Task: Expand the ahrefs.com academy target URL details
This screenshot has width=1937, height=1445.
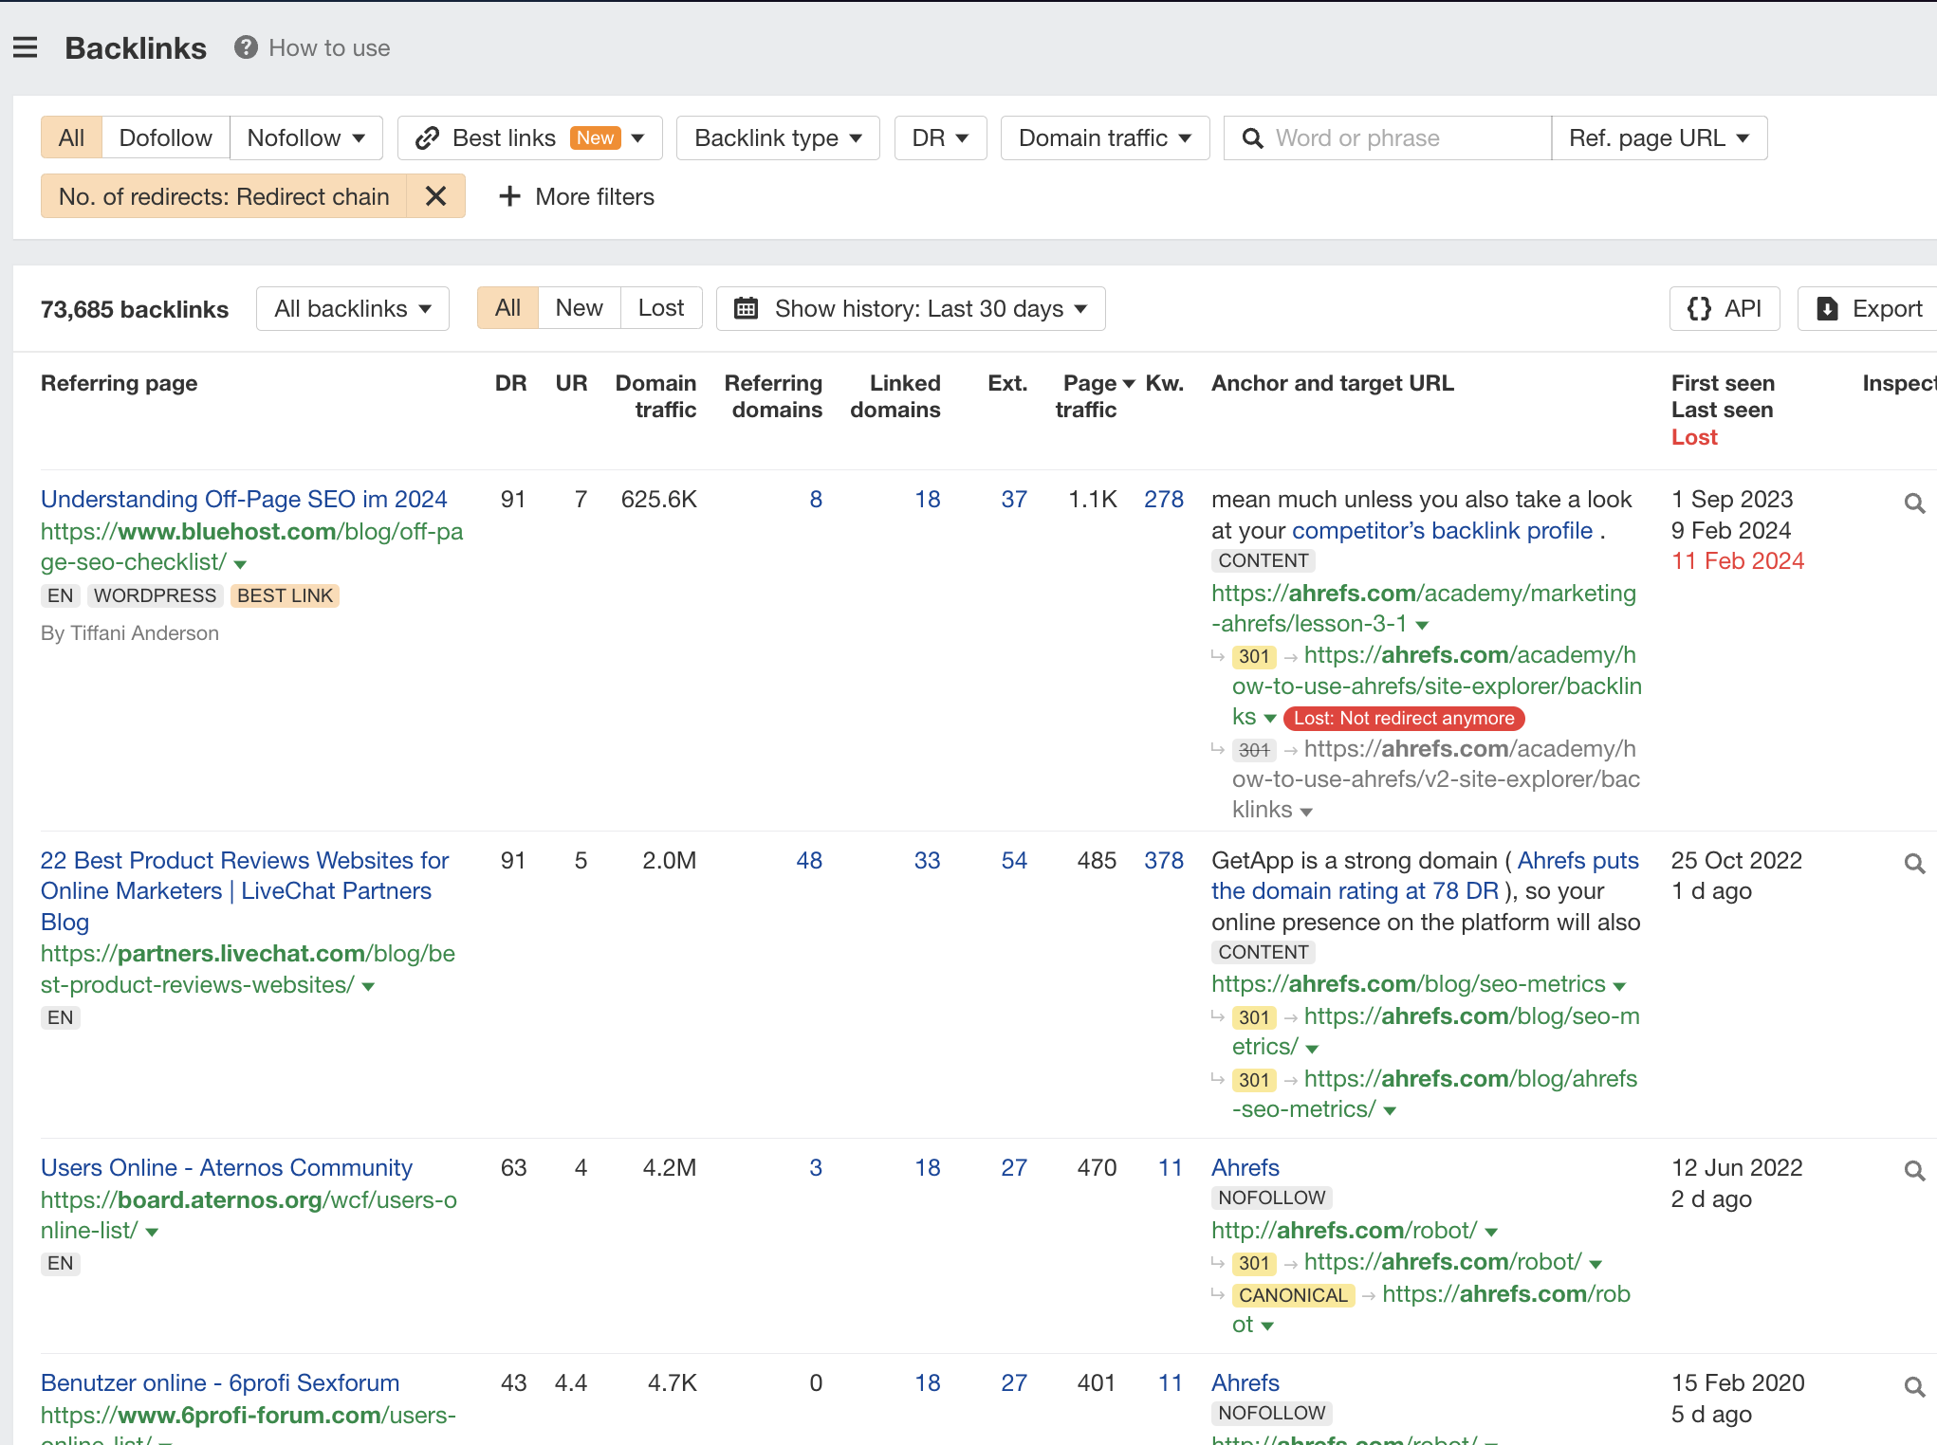Action: tap(1422, 624)
